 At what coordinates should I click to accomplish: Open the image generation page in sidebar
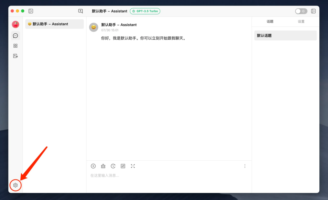point(15,56)
